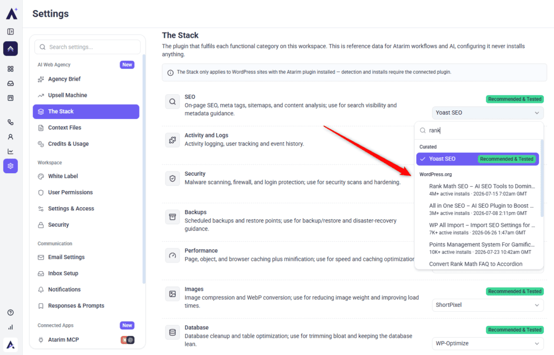This screenshot has width=554, height=355.
Task: Click the settings gear icon in left rail
Action: coord(11,166)
